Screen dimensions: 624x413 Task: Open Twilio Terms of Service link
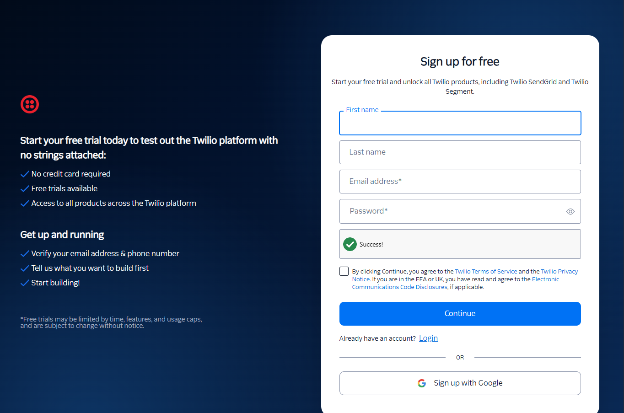click(x=486, y=271)
